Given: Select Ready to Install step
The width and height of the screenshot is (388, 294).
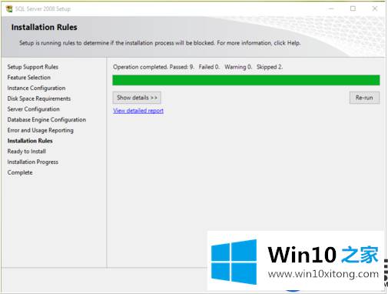Looking at the screenshot, I should [x=27, y=152].
